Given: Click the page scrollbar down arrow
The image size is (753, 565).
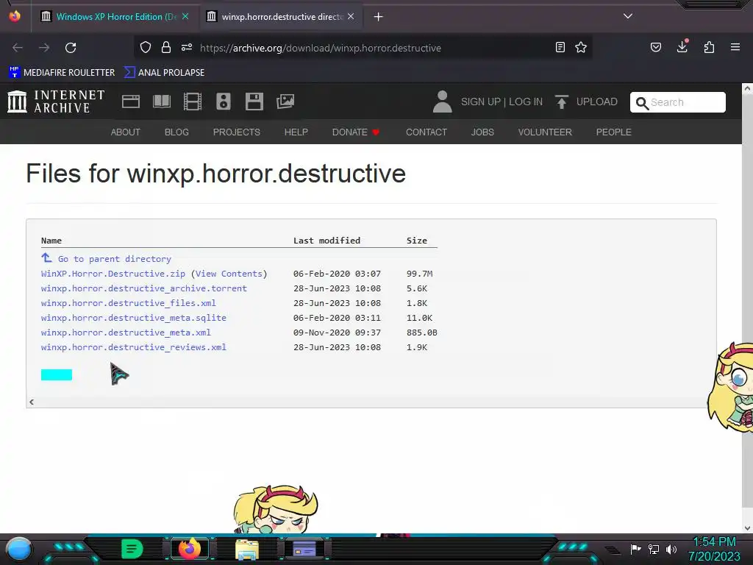Looking at the screenshot, I should (x=747, y=528).
